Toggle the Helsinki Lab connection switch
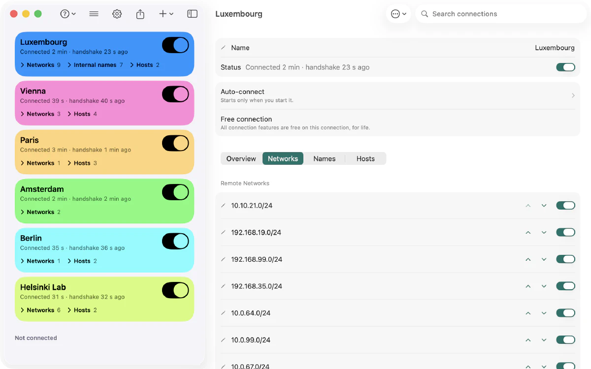The height and width of the screenshot is (369, 591). (175, 290)
